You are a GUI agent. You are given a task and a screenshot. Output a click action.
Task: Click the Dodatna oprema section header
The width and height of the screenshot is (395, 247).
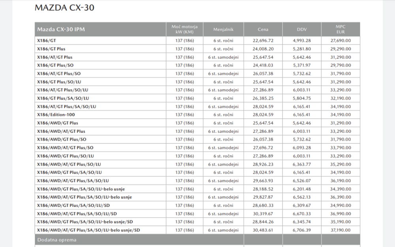[57, 239]
